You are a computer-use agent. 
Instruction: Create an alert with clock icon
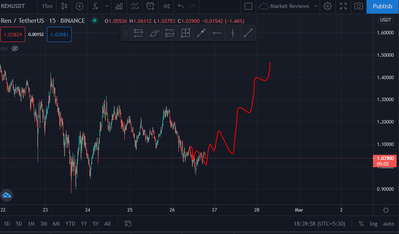(x=150, y=6)
